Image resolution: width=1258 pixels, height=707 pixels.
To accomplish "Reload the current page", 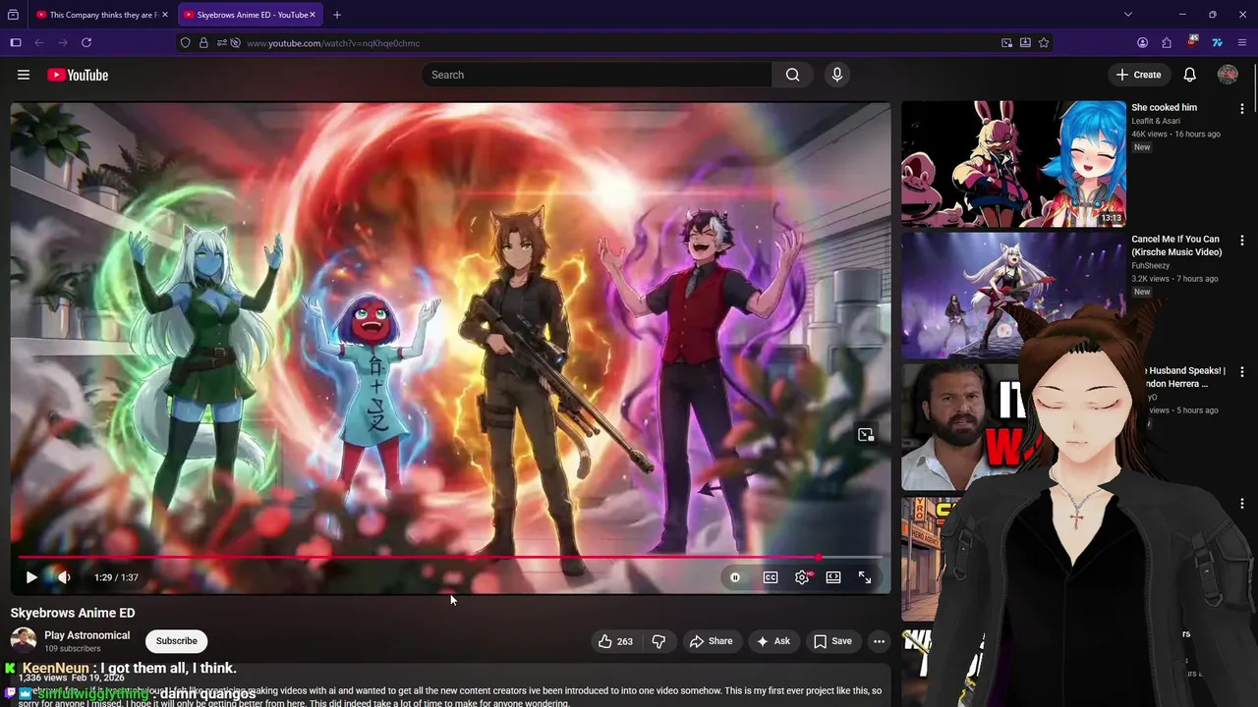I will coord(86,43).
